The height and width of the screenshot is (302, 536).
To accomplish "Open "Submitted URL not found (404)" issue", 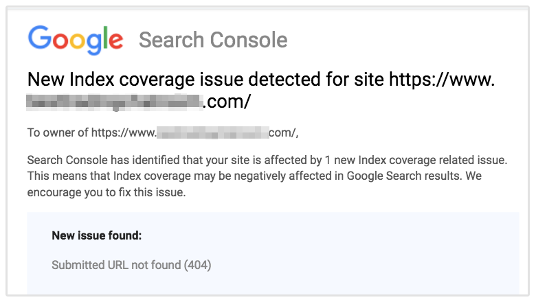I will pyautogui.click(x=131, y=264).
